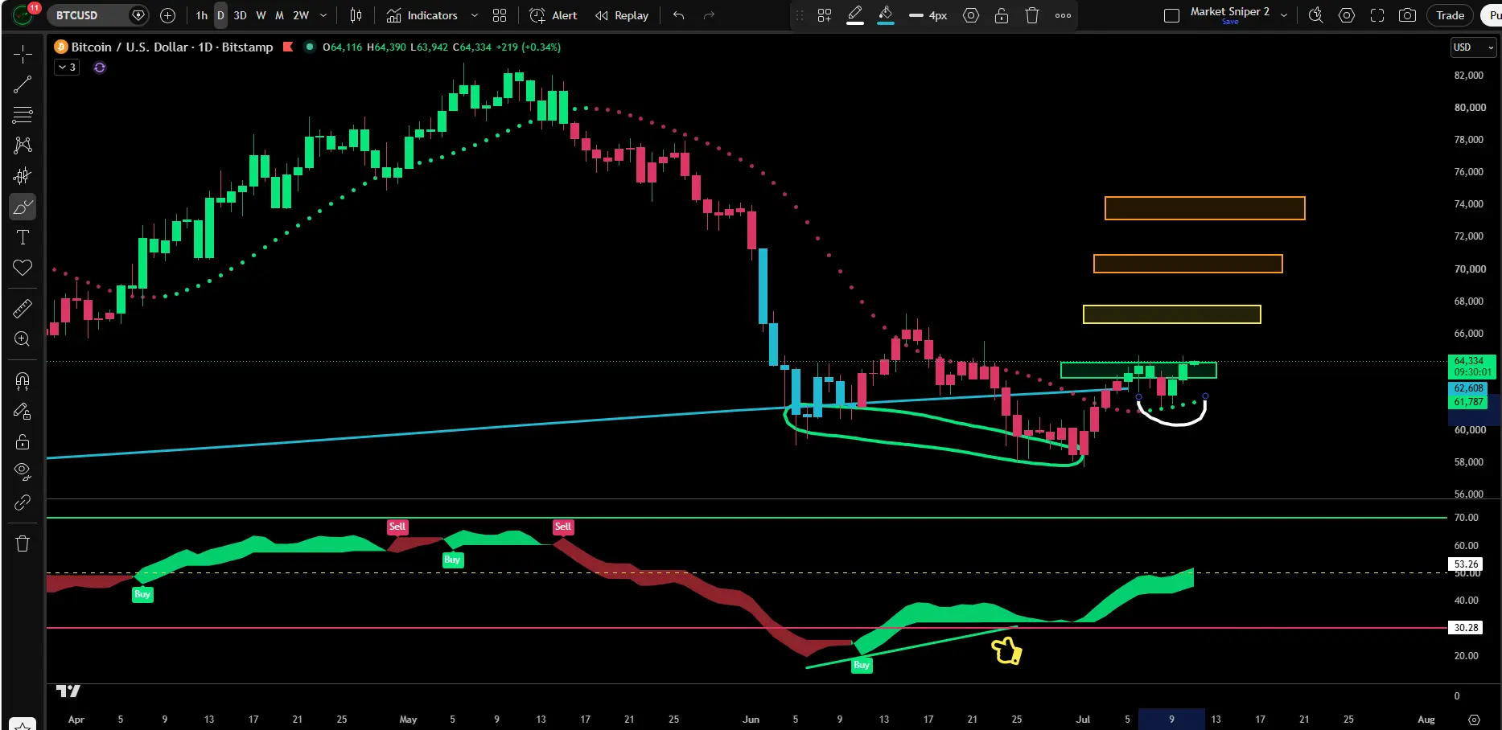1502x730 pixels.
Task: Remove drawings with the trash icon
Action: pyautogui.click(x=23, y=543)
